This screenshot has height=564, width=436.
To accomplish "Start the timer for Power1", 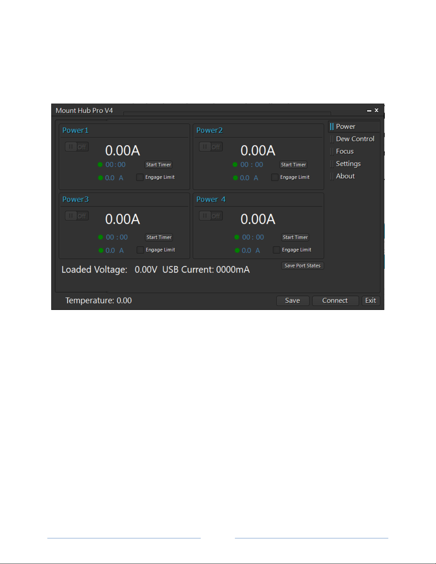I will click(159, 165).
